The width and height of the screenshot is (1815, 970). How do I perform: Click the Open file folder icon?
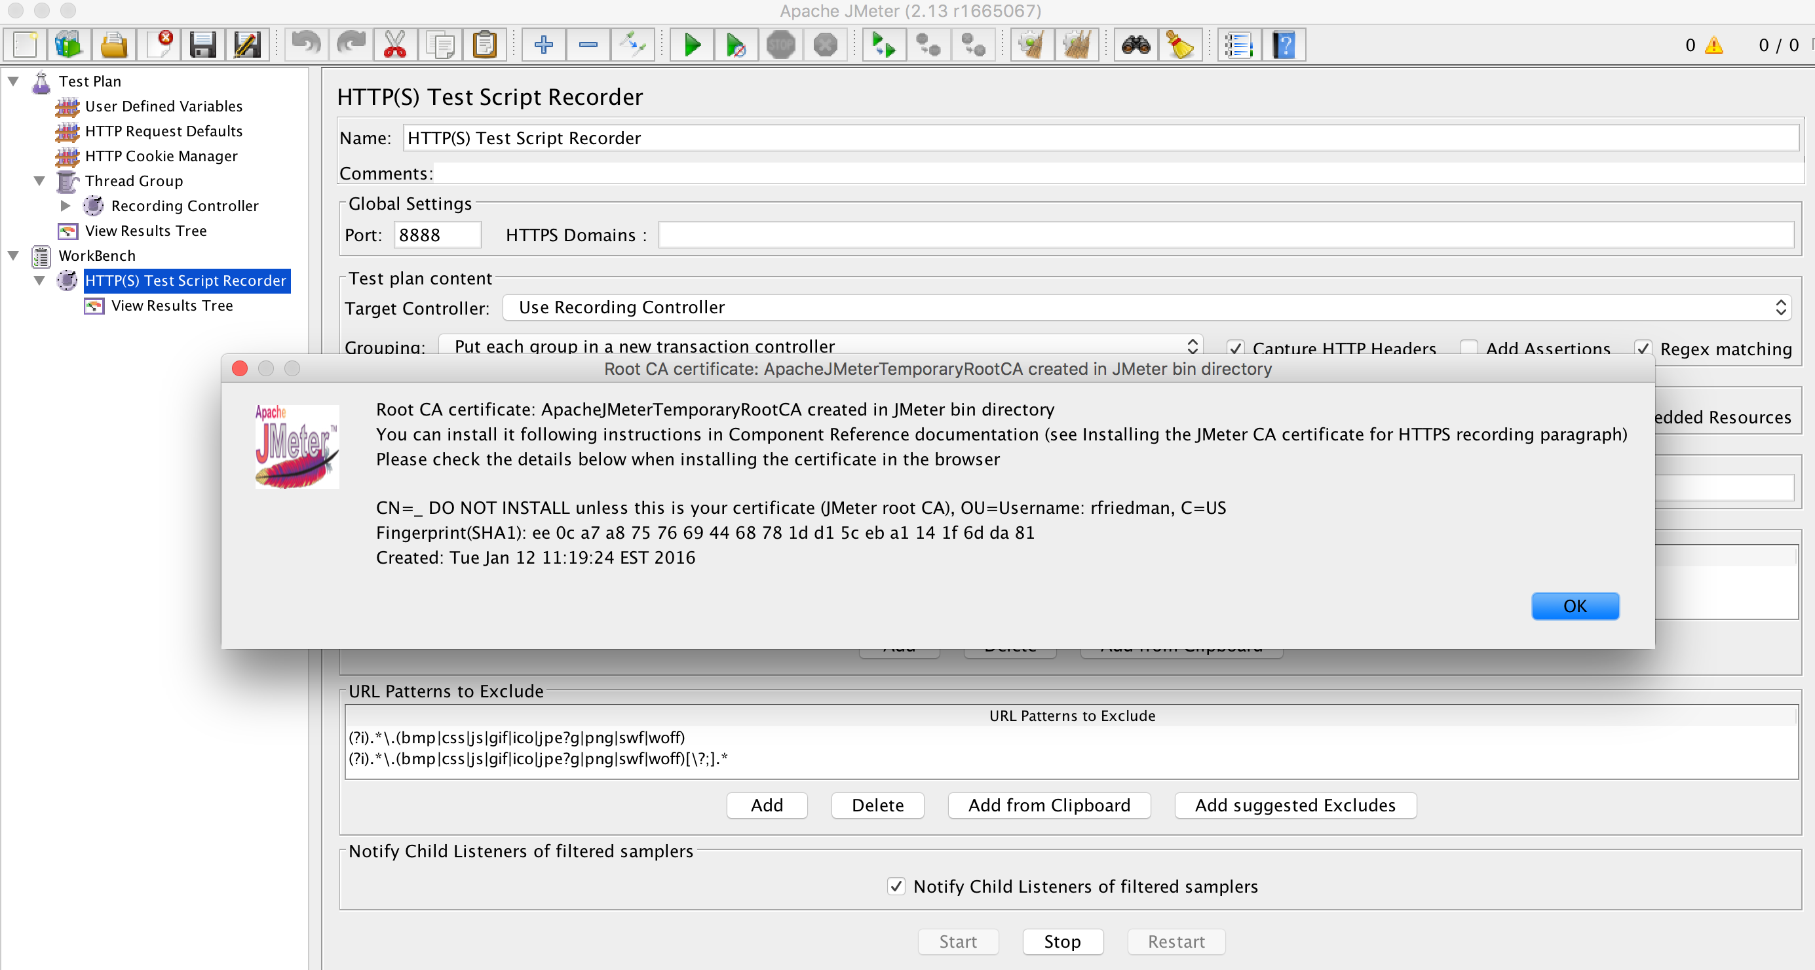[113, 45]
